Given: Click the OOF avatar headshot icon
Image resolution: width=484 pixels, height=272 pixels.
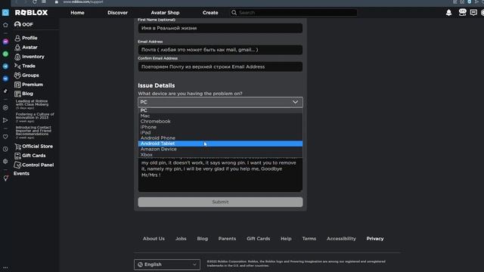Looking at the screenshot, I should point(17,24).
